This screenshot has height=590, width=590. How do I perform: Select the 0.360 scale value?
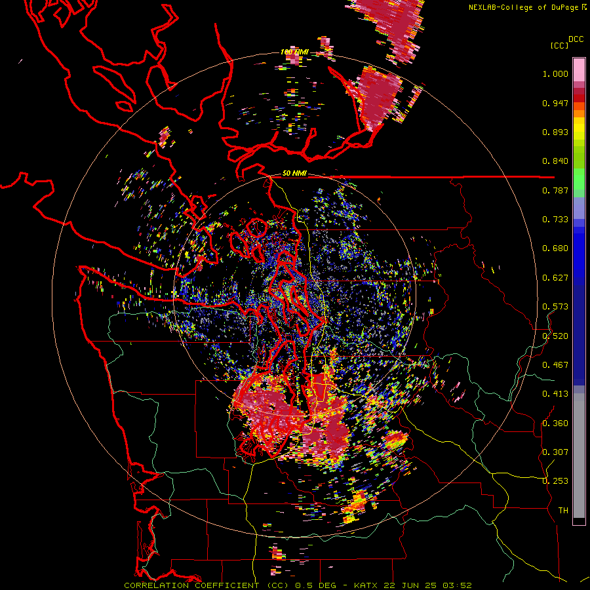(x=555, y=423)
